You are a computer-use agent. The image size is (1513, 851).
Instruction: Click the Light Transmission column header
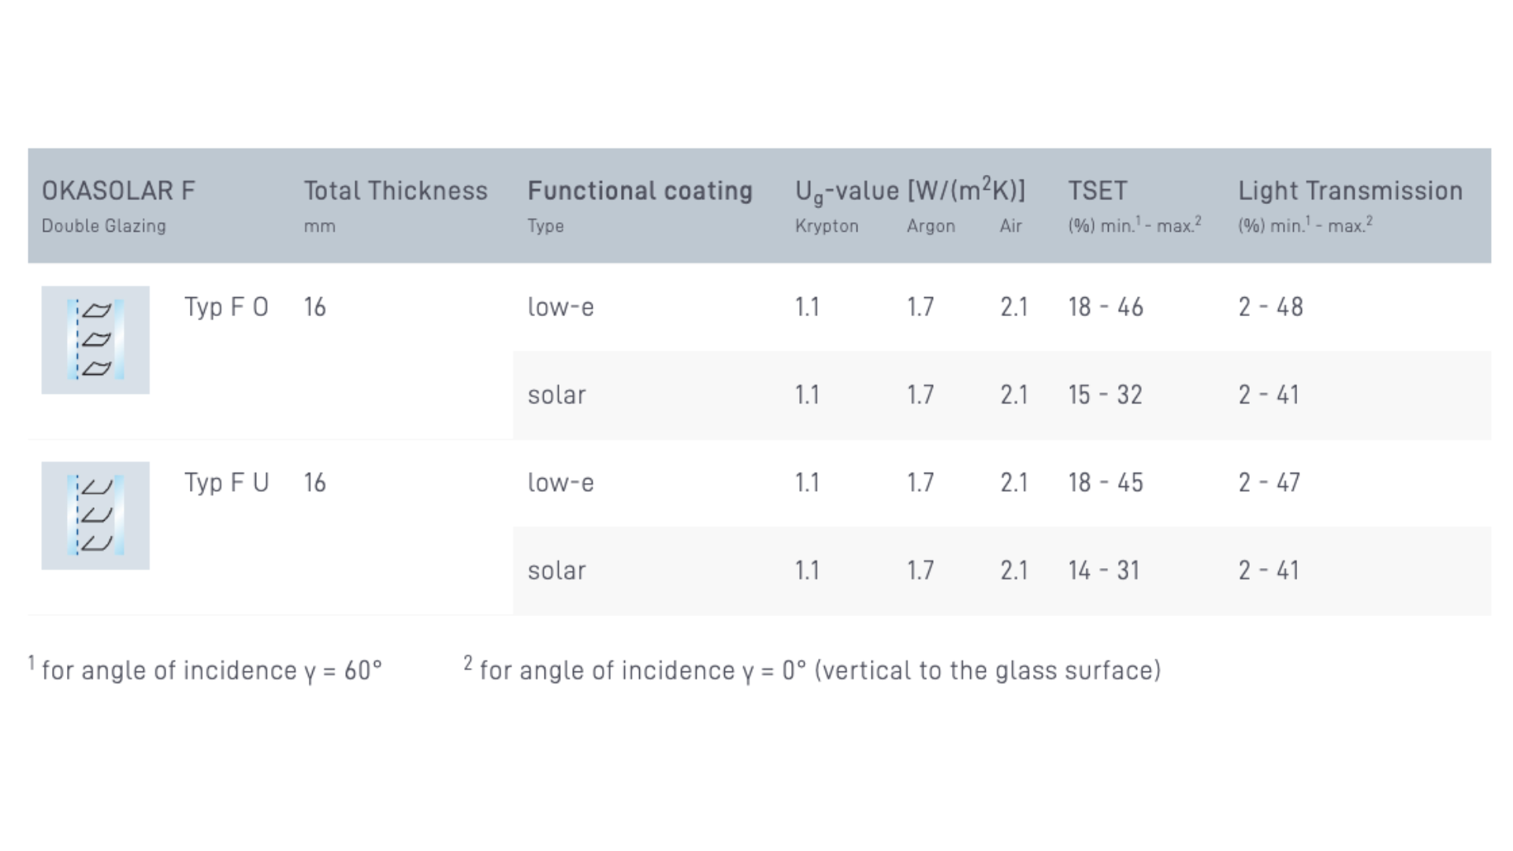pyautogui.click(x=1350, y=191)
